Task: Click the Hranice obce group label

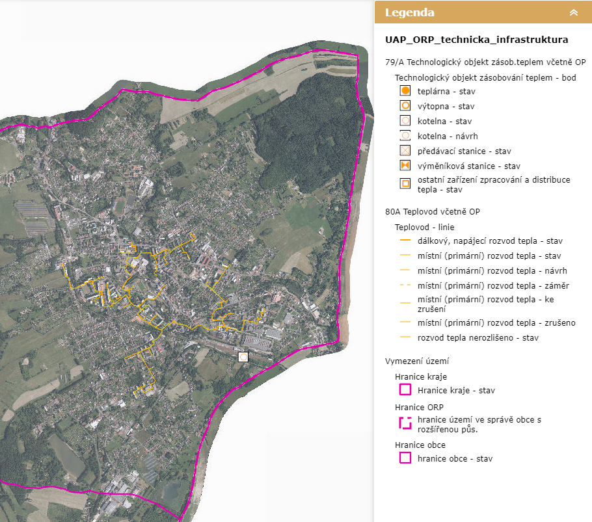Action: (420, 445)
